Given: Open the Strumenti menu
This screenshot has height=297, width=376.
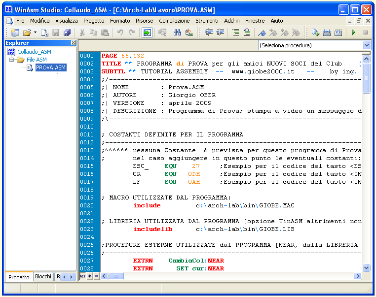Looking at the screenshot, I should [207, 21].
